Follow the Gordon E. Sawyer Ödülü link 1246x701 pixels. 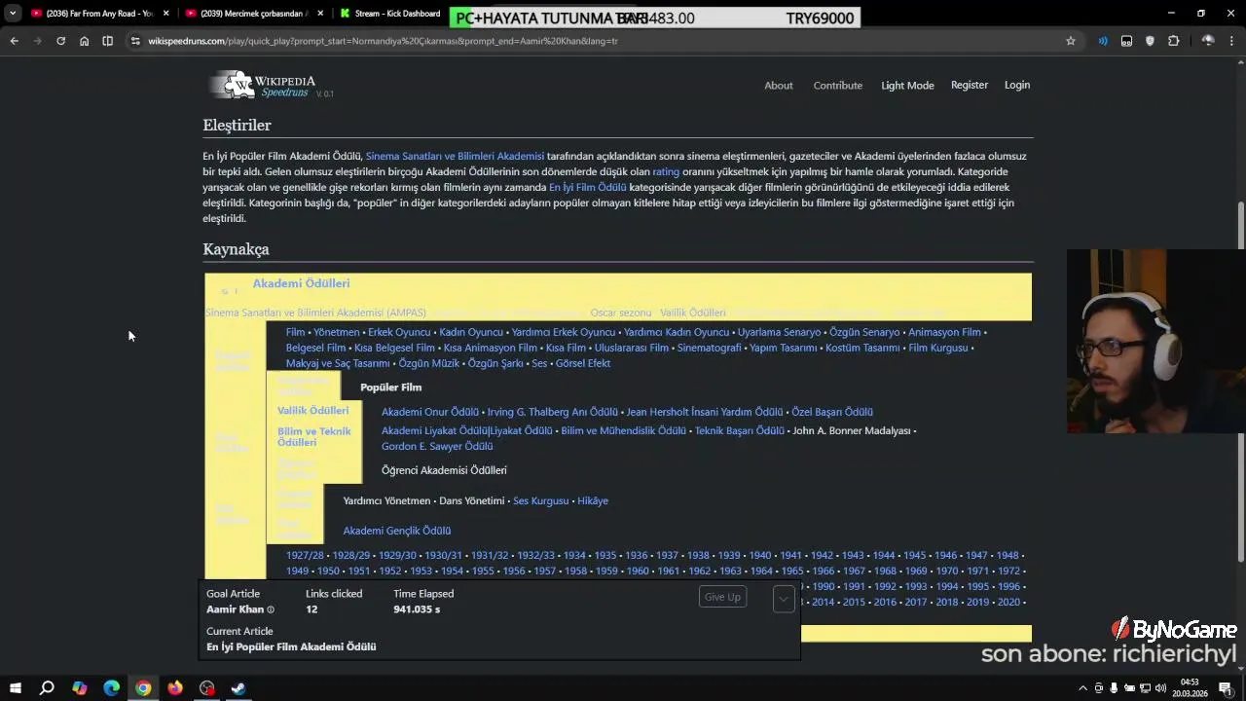(437, 446)
